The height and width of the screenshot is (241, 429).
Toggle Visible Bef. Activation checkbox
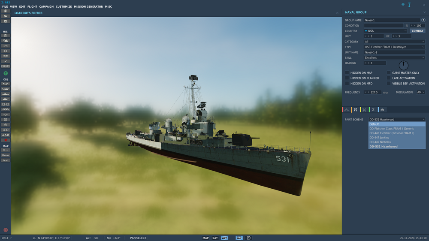point(389,84)
